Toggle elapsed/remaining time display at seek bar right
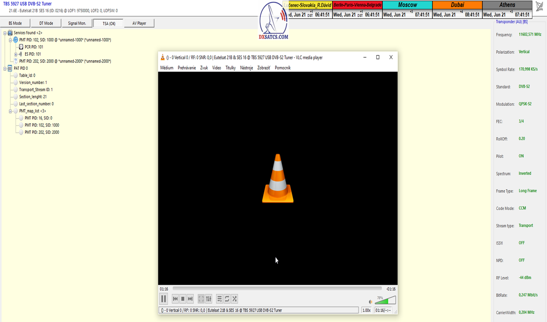This screenshot has width=547, height=322. coord(391,289)
